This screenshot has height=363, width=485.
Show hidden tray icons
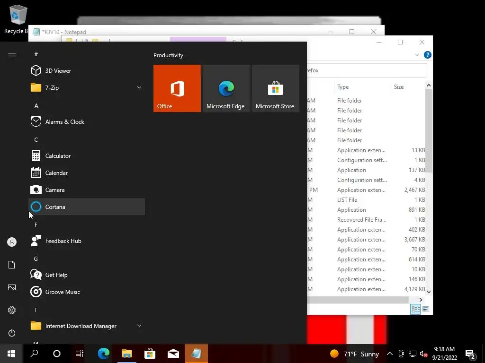pos(390,354)
